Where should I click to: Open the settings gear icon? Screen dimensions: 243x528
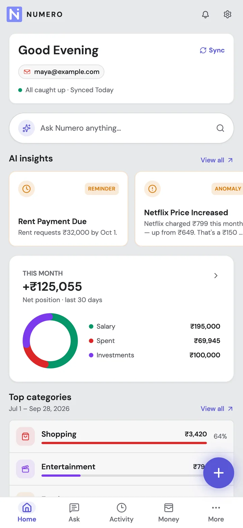coord(227,15)
